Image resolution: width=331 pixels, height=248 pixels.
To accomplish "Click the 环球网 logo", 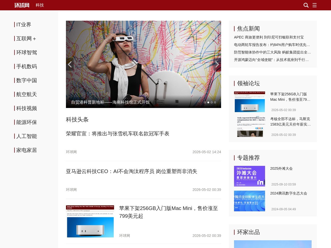I will pos(22,5).
